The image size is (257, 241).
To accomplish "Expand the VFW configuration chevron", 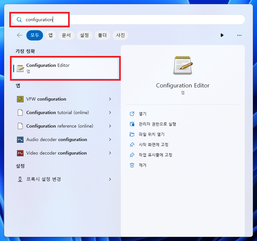I will [110, 99].
